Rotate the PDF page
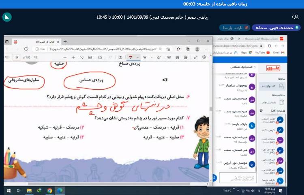 81,57
